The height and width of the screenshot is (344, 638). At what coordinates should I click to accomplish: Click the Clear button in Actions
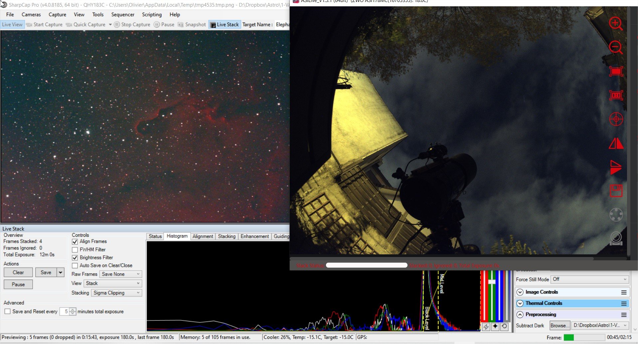coord(18,273)
